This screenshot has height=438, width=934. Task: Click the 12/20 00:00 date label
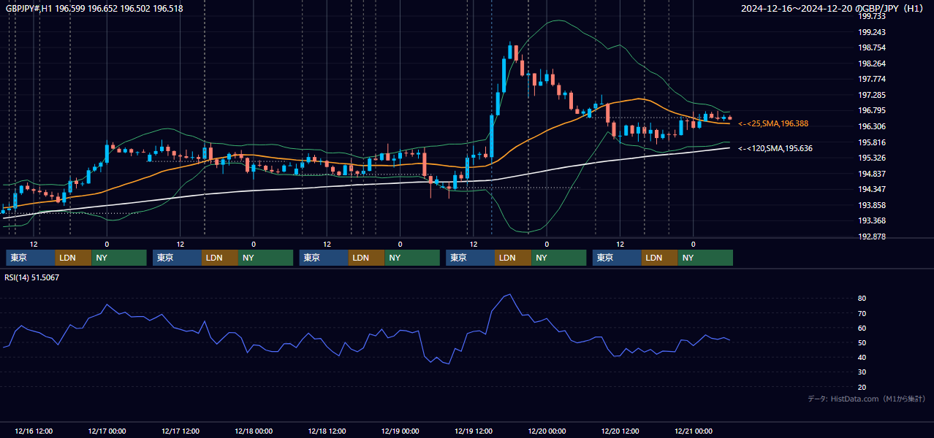tap(547, 431)
